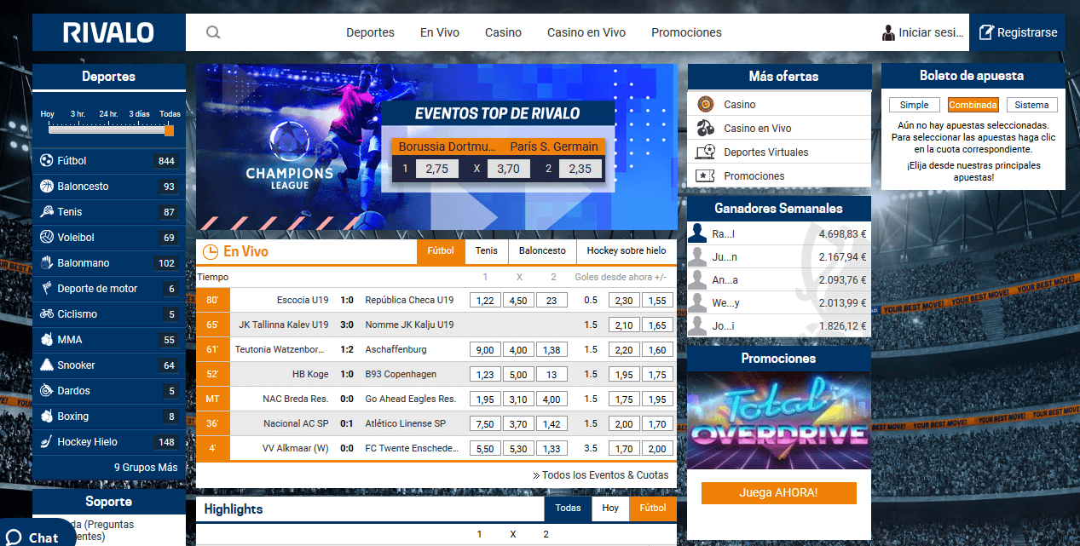
Task: Select the Fútbol ball icon in sidebar
Action: tap(47, 160)
